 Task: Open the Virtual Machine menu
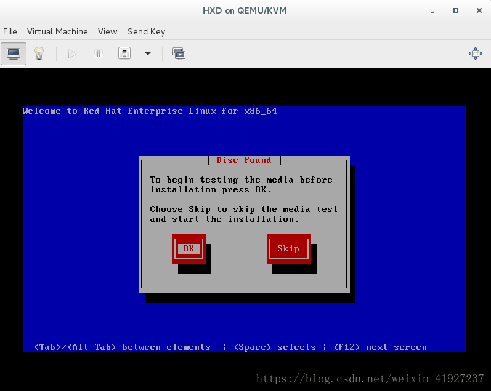click(57, 31)
